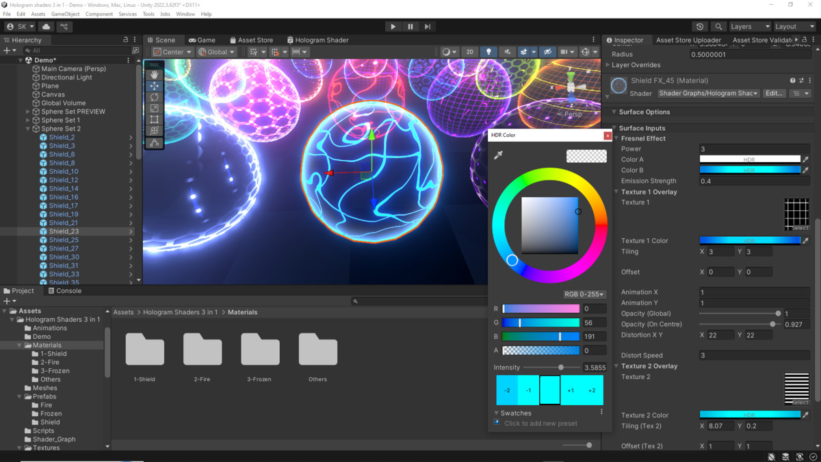Toggle hidden objects scene visibility

[x=547, y=52]
